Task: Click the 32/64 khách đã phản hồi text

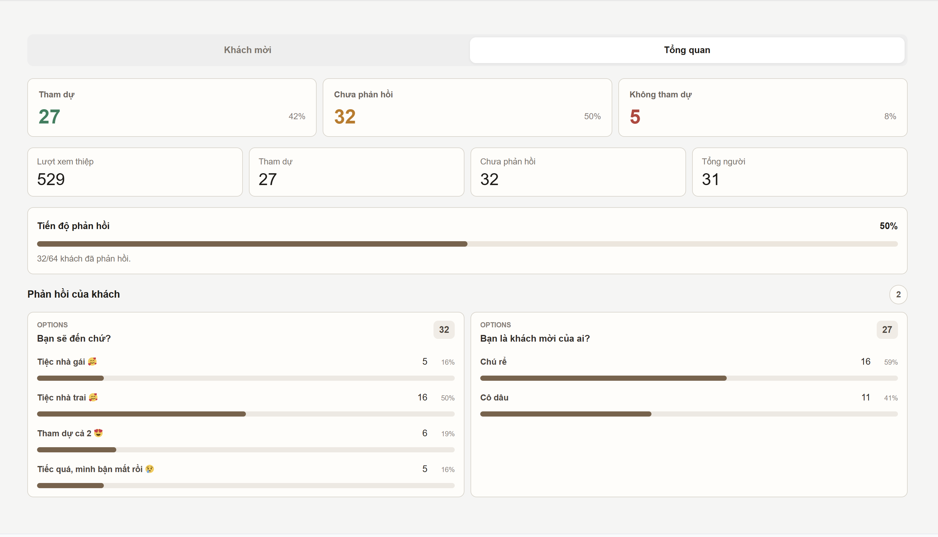Action: click(x=84, y=258)
